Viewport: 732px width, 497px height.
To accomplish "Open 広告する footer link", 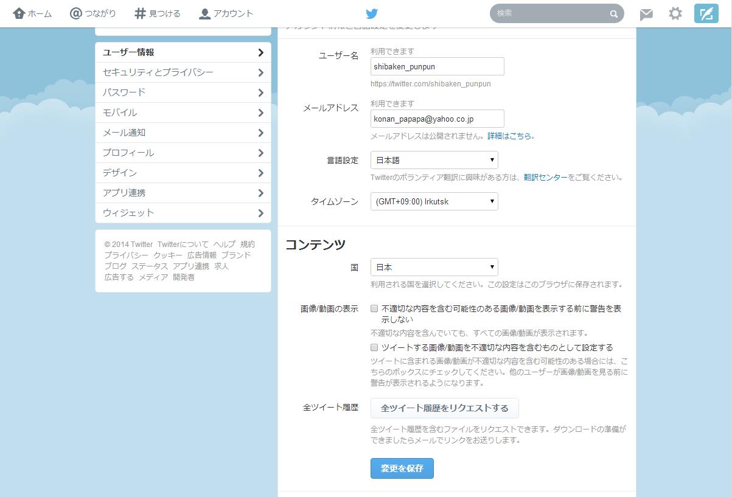I will coord(119,277).
